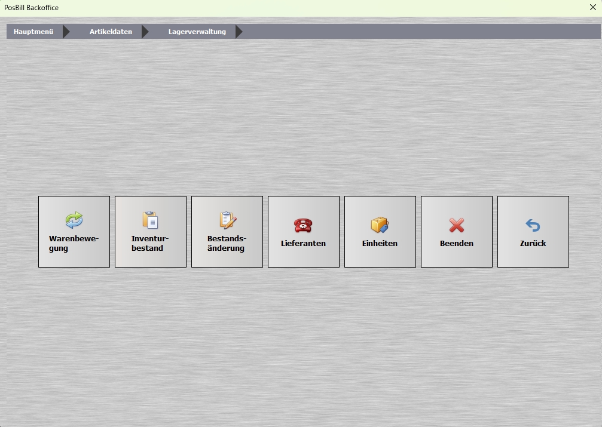Open Warenbewegung via its text label
The width and height of the screenshot is (602, 427).
point(74,244)
